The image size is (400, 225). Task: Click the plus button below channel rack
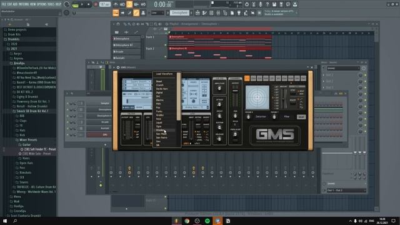(105, 145)
